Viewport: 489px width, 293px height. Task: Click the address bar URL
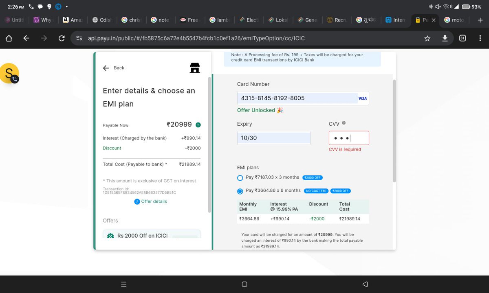coord(196,38)
